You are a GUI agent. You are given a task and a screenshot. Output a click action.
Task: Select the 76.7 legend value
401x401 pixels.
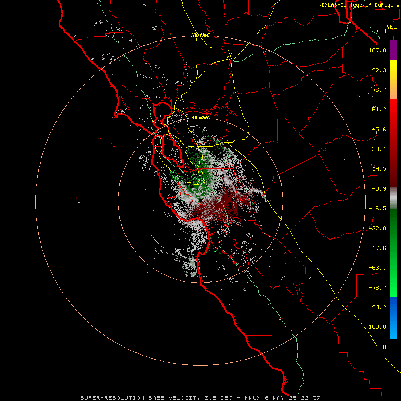[379, 90]
